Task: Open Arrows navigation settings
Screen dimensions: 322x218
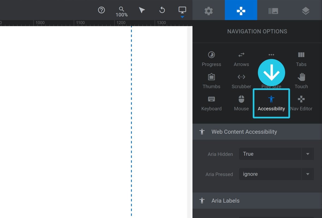Action: coord(241,59)
